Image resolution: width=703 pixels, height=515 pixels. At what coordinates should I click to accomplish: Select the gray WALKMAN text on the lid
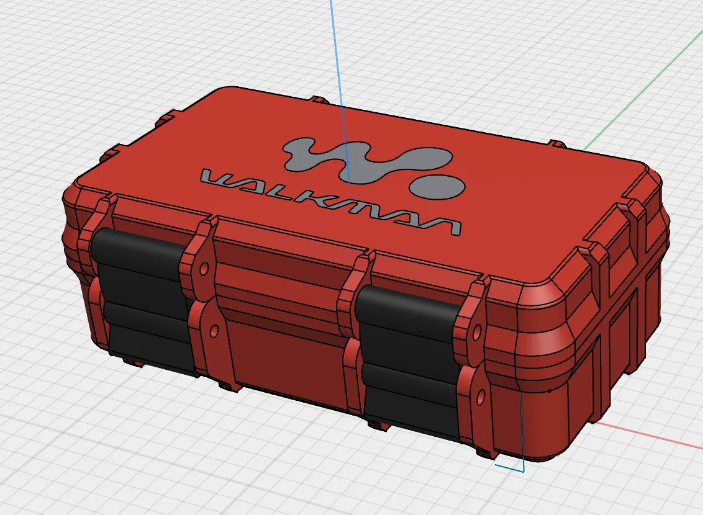331,202
